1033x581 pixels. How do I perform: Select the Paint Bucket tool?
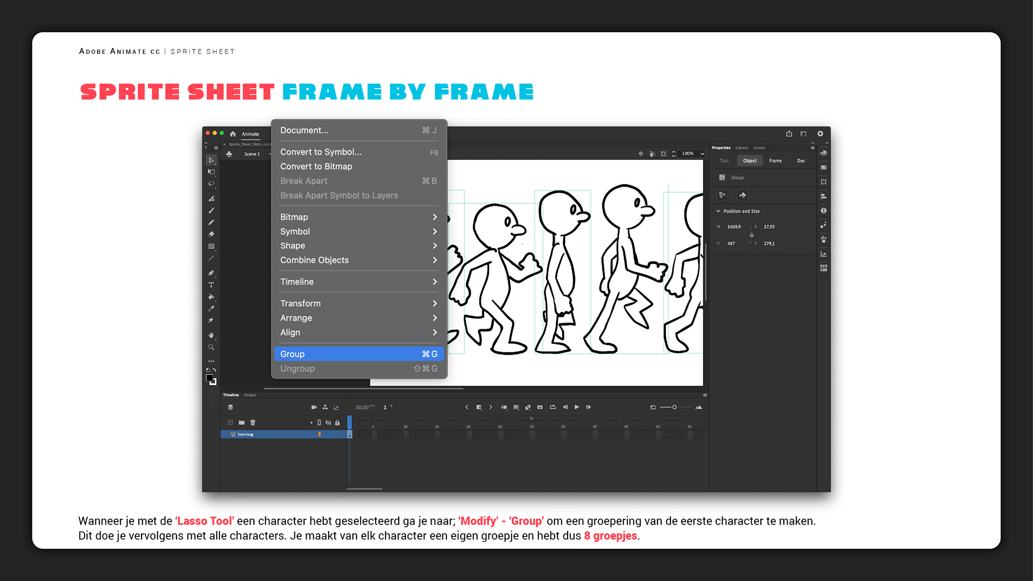211,297
